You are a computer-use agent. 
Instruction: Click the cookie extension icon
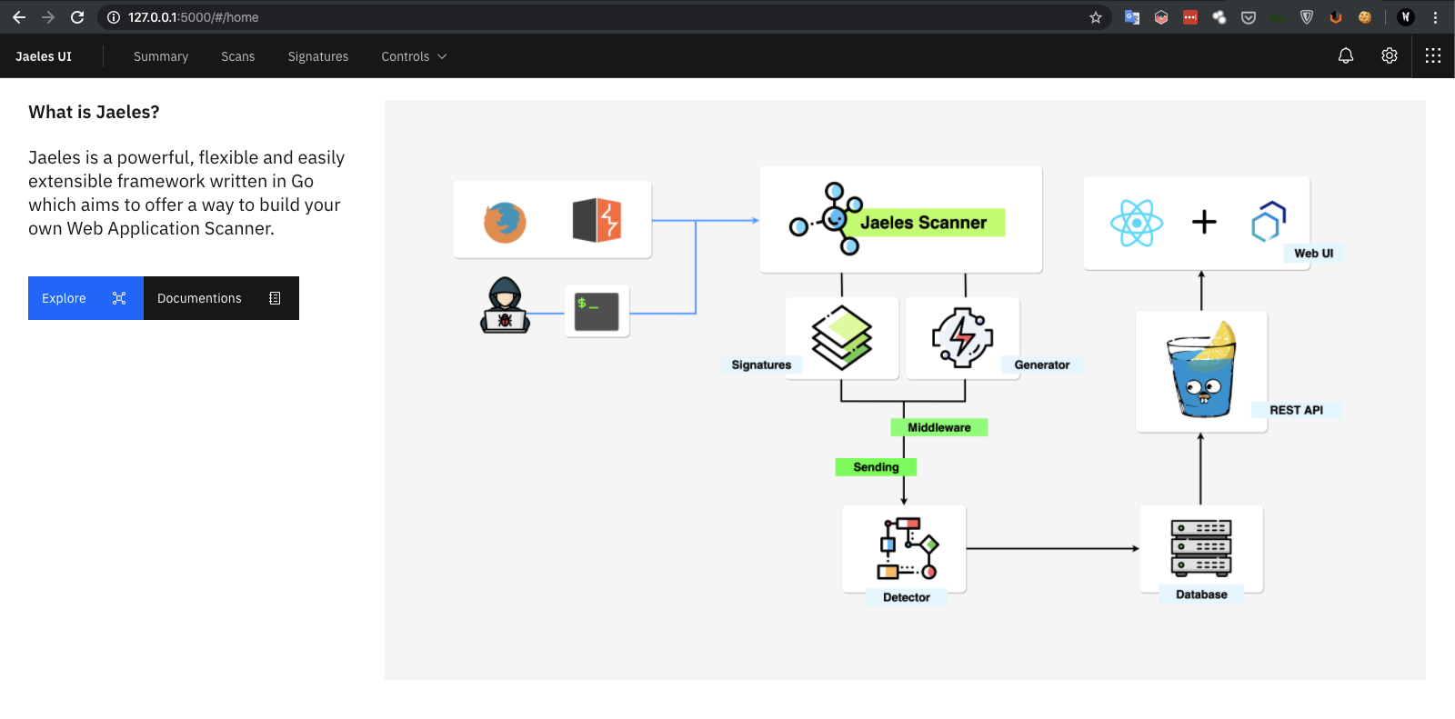(x=1365, y=17)
